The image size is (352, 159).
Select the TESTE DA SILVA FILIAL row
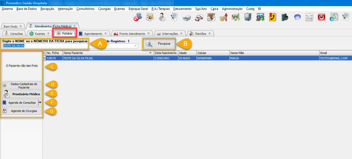point(107,58)
